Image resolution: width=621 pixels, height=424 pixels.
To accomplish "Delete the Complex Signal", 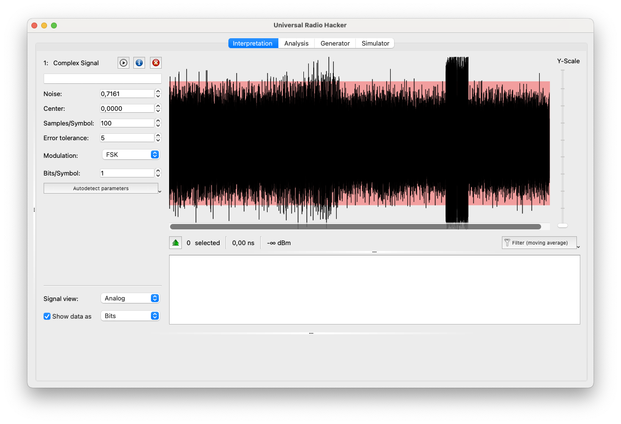I will [x=155, y=63].
